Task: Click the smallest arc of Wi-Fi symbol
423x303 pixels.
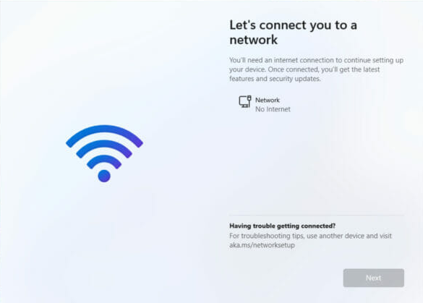Action: (x=104, y=161)
